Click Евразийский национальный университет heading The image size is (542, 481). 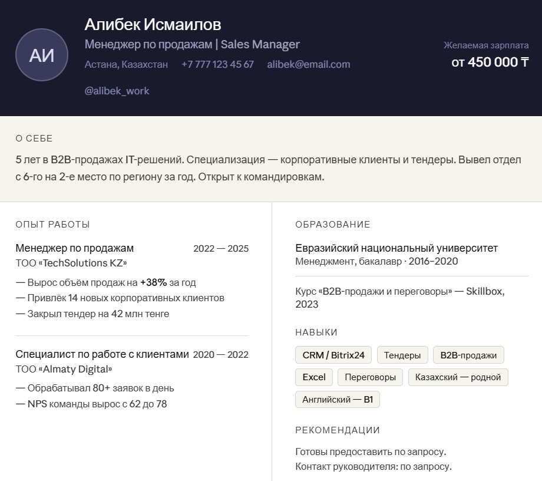tap(396, 248)
